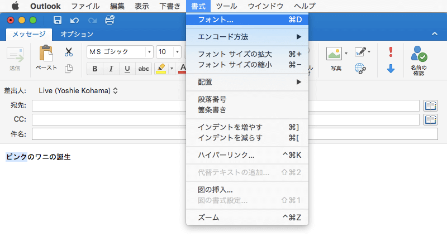This screenshot has height=251, width=447.
Task: Click into the CC field
Action: click(226, 119)
